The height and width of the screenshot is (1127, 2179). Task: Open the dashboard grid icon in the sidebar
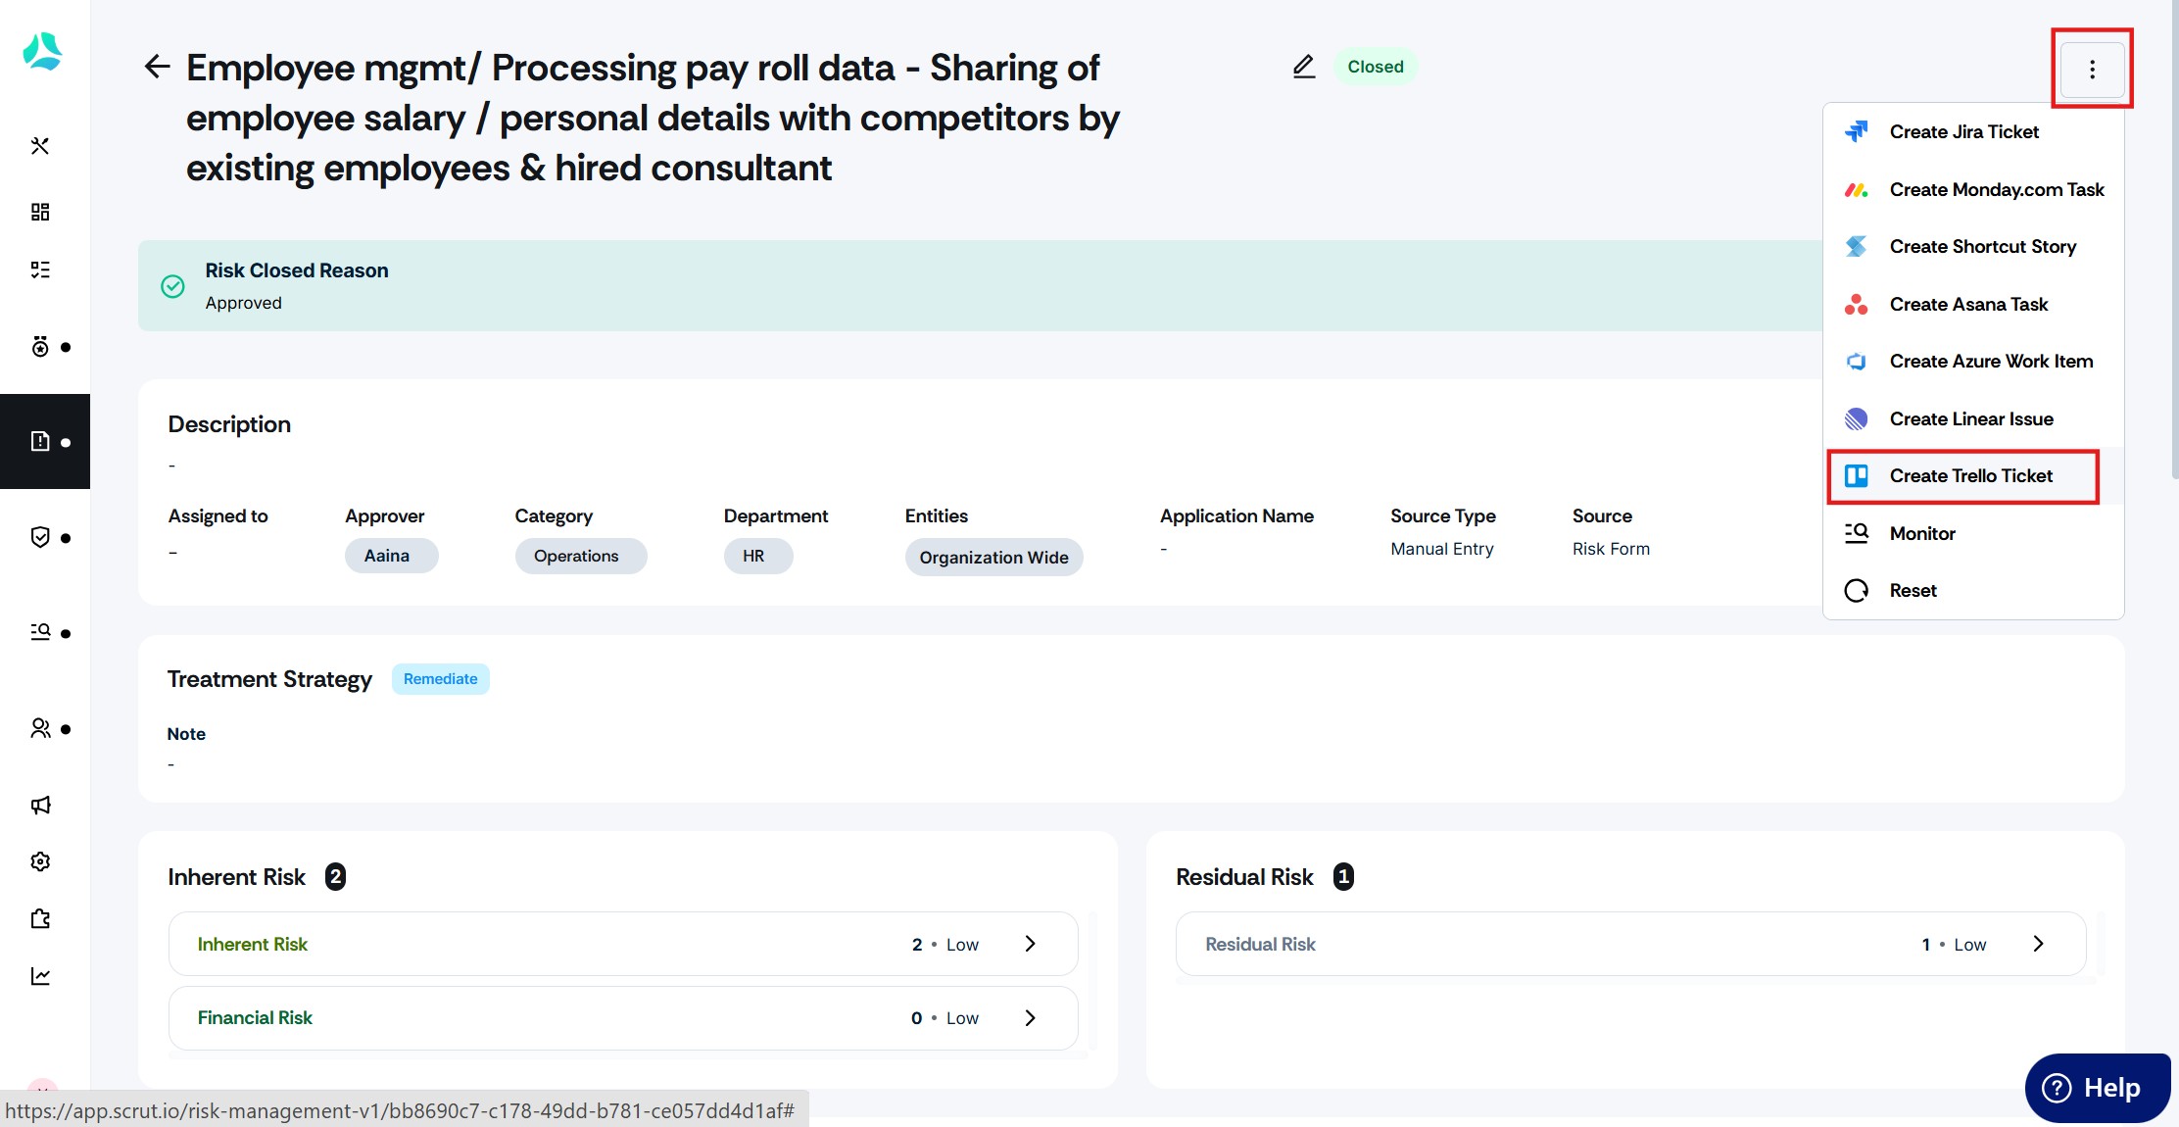tap(40, 212)
